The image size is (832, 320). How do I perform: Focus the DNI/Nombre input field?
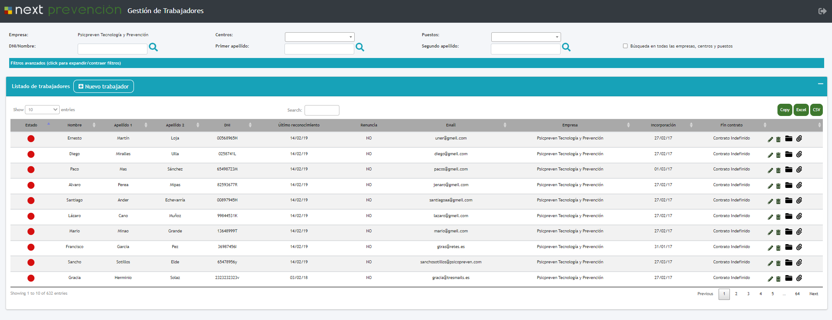[x=113, y=49]
